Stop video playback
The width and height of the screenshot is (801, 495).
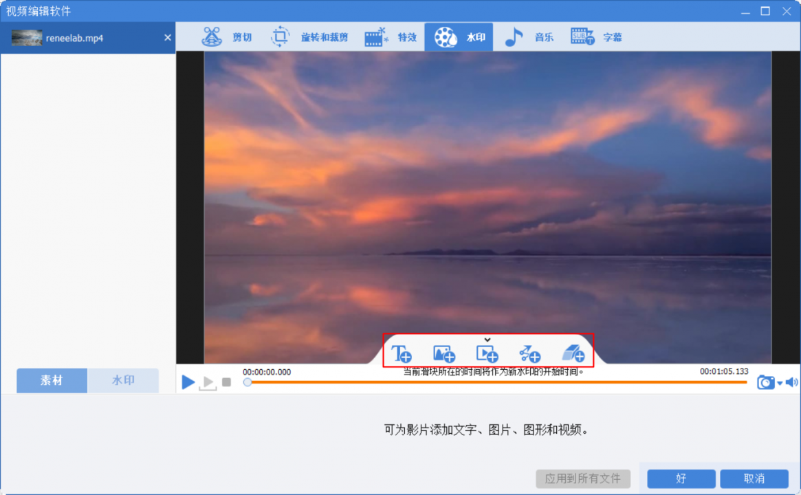pos(226,382)
